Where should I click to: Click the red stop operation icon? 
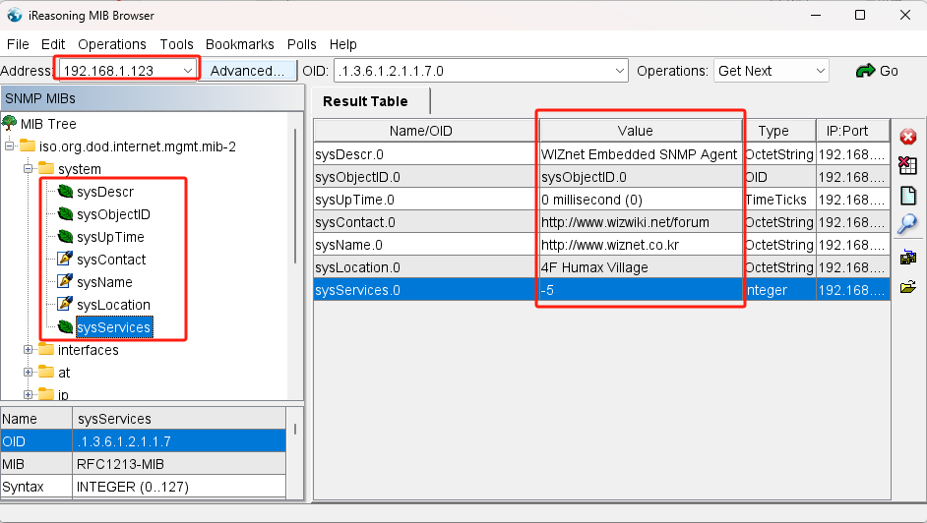908,137
